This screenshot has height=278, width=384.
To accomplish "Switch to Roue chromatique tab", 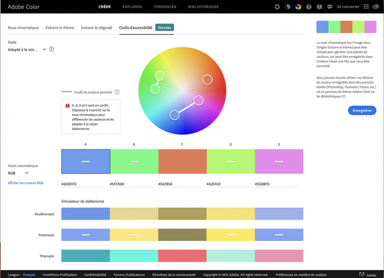I will pos(23,28).
